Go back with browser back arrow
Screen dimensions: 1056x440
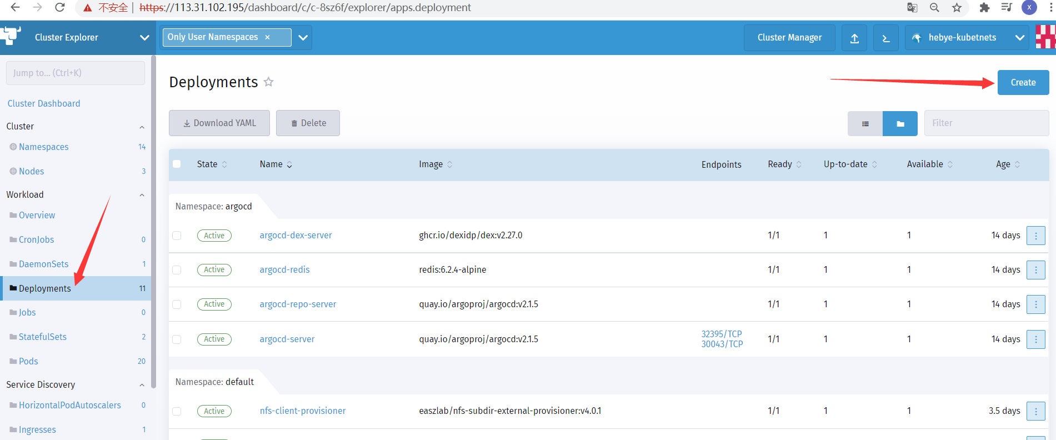[x=16, y=7]
